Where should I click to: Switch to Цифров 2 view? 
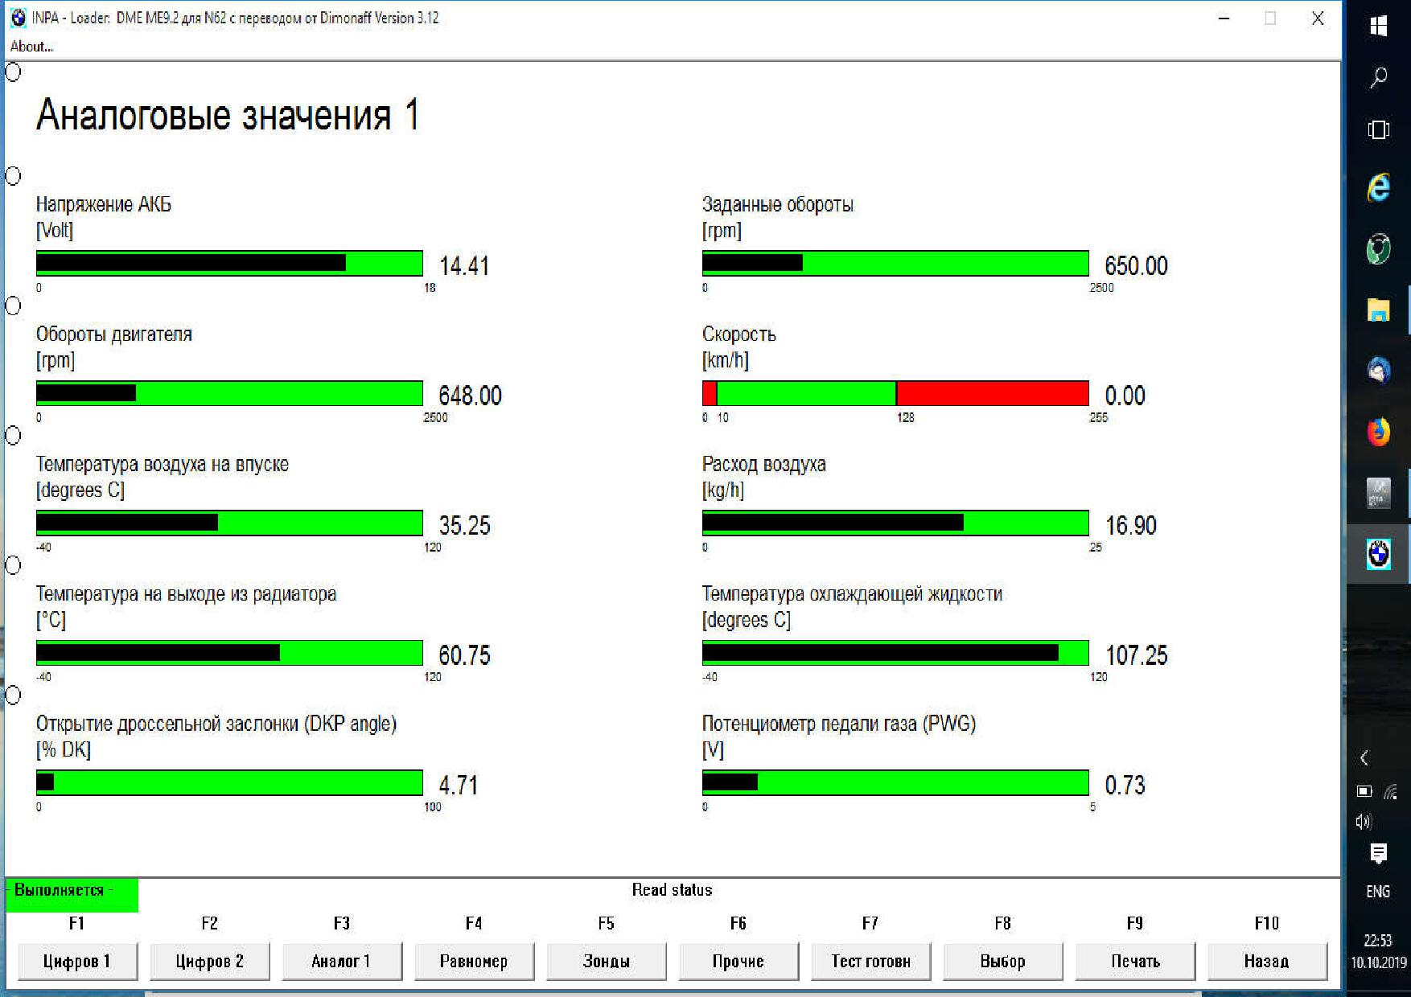tap(209, 961)
